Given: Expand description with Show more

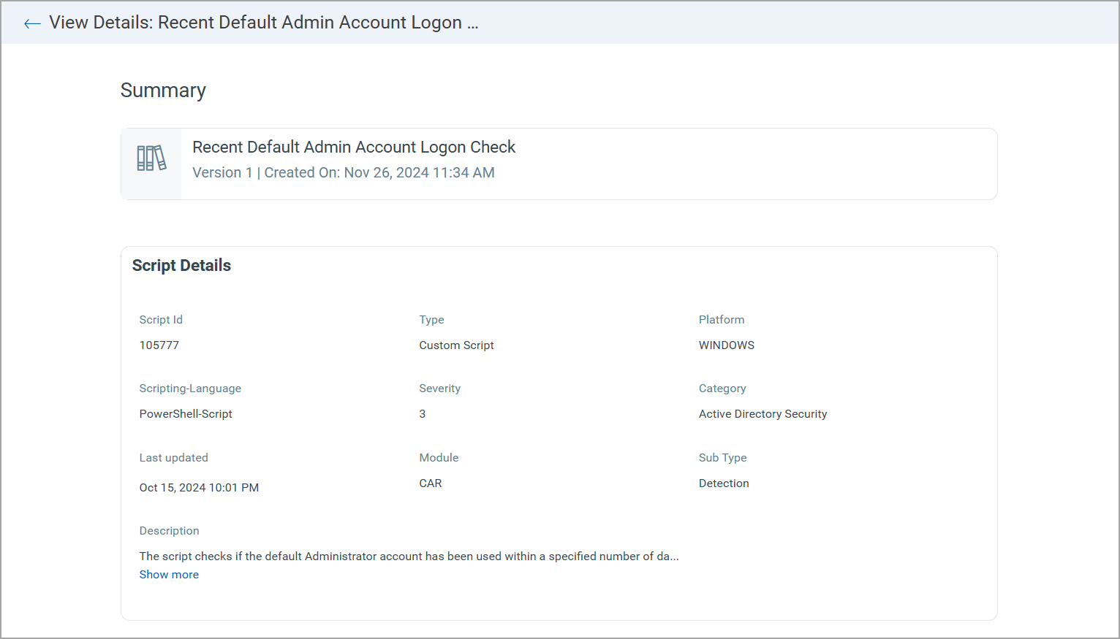Looking at the screenshot, I should (x=169, y=575).
